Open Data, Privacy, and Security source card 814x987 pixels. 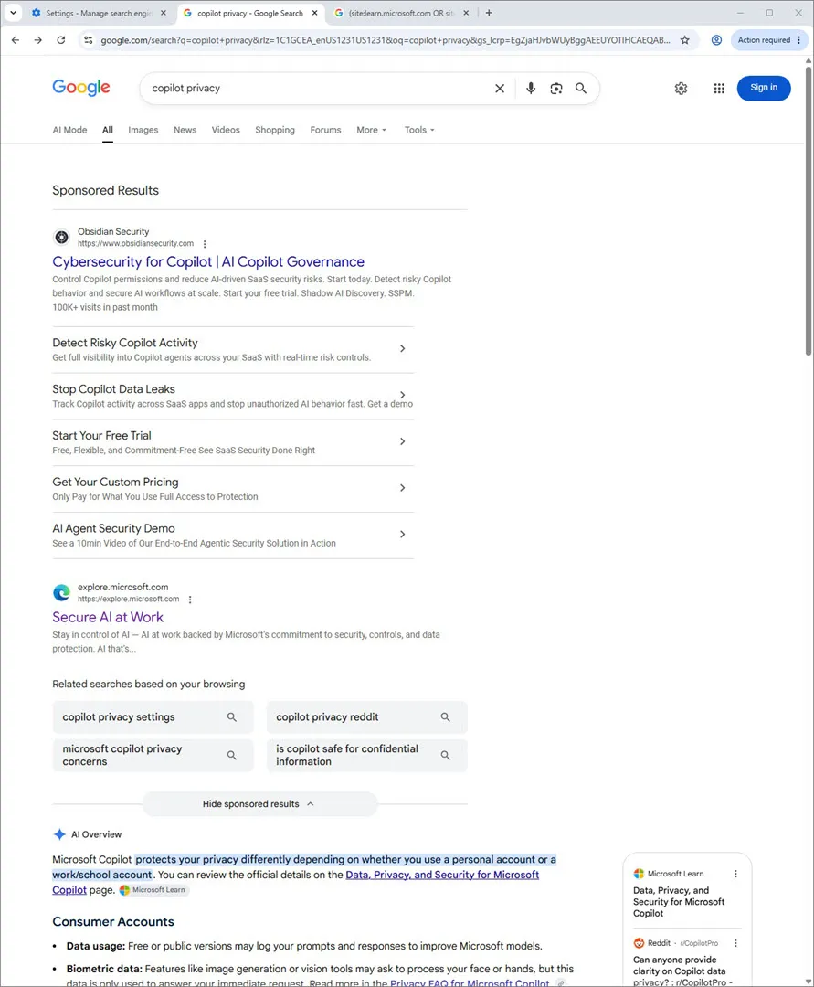tap(679, 902)
